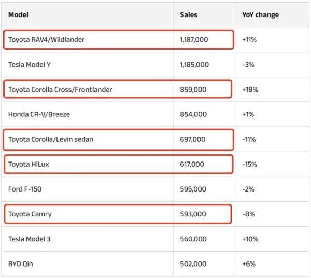This screenshot has height=279, width=311.
Task: Click the Tesla Model 3 cell
Action: click(x=30, y=239)
